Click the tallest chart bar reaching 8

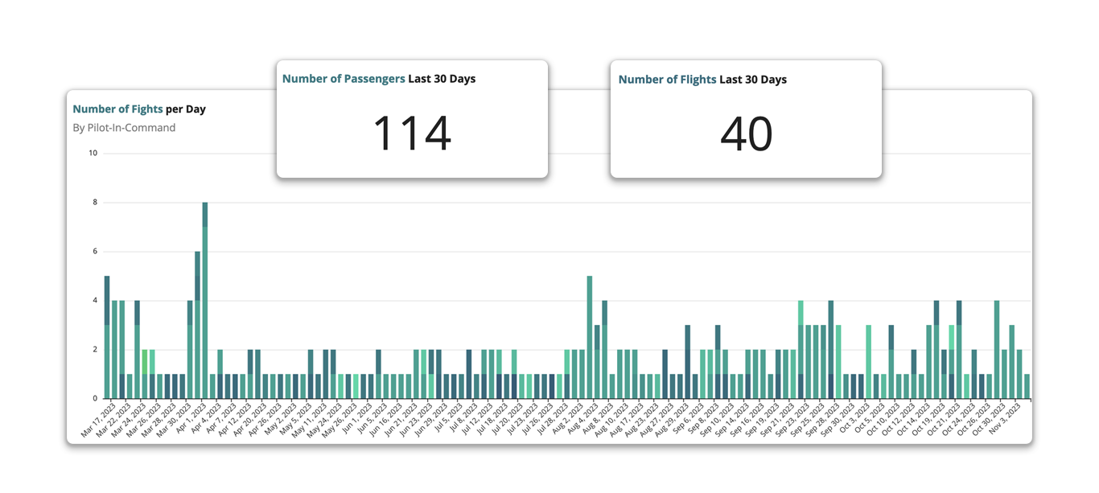point(205,300)
